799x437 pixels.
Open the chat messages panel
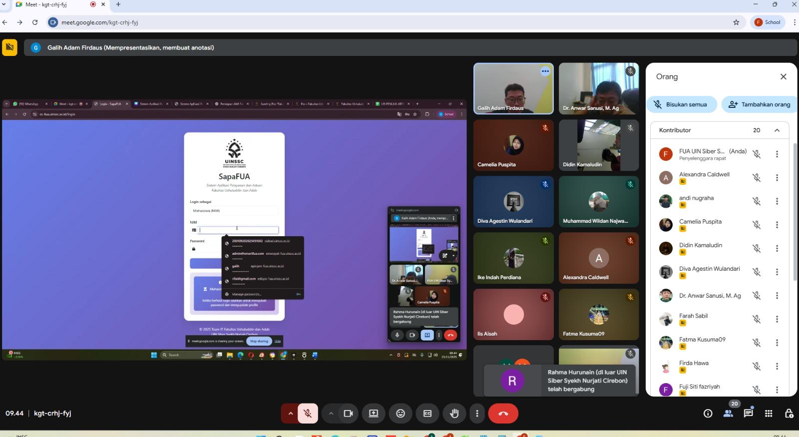pos(748,414)
